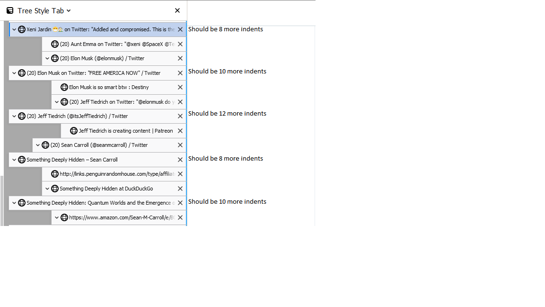Select Jeff Tiedrich is creating content Patreon tab
The height and width of the screenshot is (307, 545).
[x=123, y=131]
